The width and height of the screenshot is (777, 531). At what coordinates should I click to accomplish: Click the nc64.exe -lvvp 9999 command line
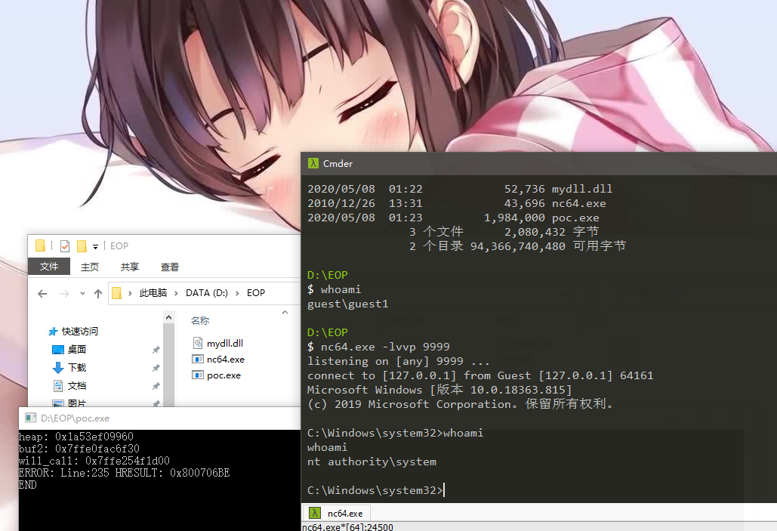click(x=378, y=347)
